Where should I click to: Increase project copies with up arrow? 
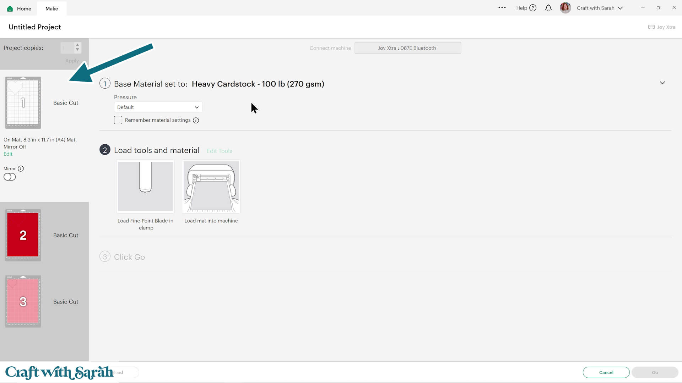pos(77,45)
